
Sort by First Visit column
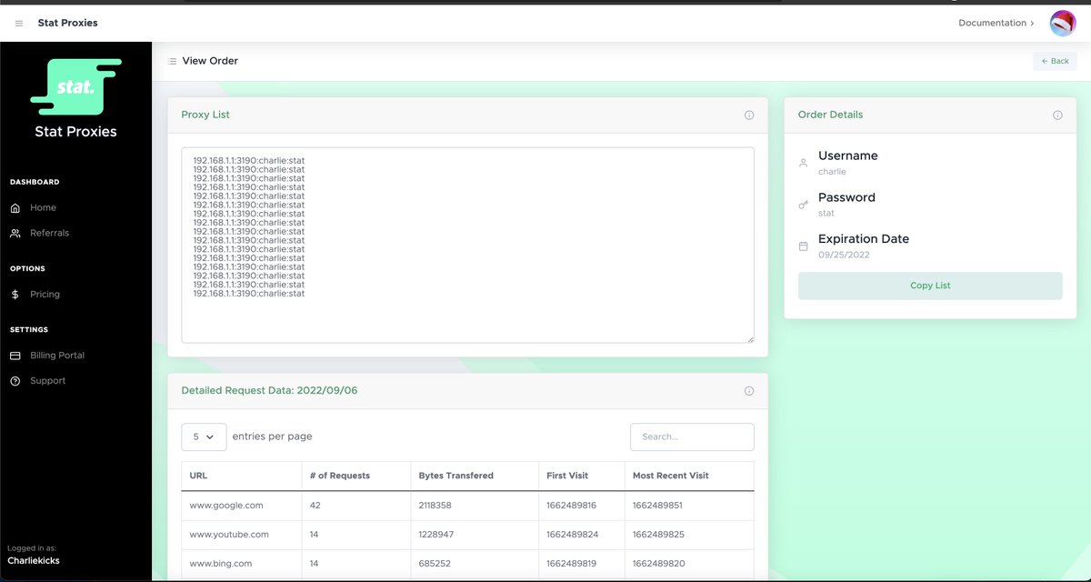pyautogui.click(x=582, y=476)
